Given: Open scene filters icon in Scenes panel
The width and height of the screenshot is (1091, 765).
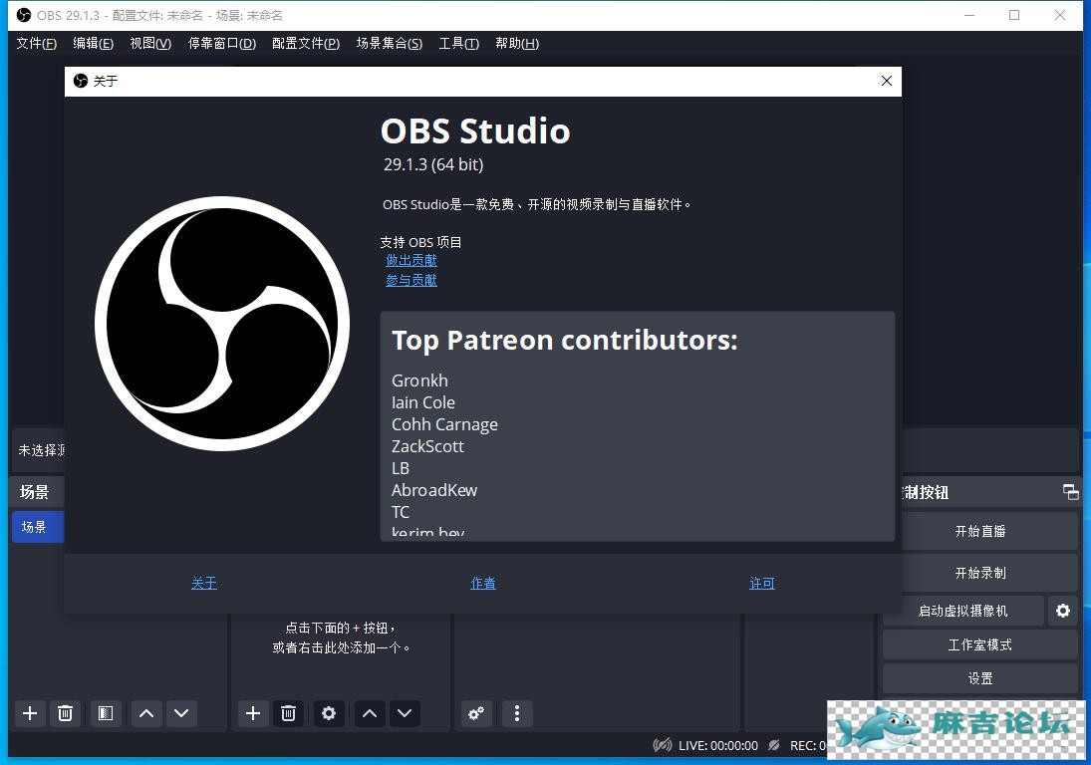Looking at the screenshot, I should pyautogui.click(x=105, y=713).
